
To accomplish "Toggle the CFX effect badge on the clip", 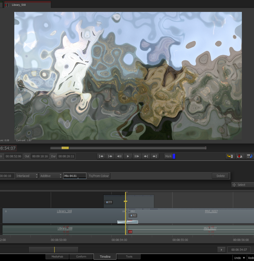I will click(109, 202).
